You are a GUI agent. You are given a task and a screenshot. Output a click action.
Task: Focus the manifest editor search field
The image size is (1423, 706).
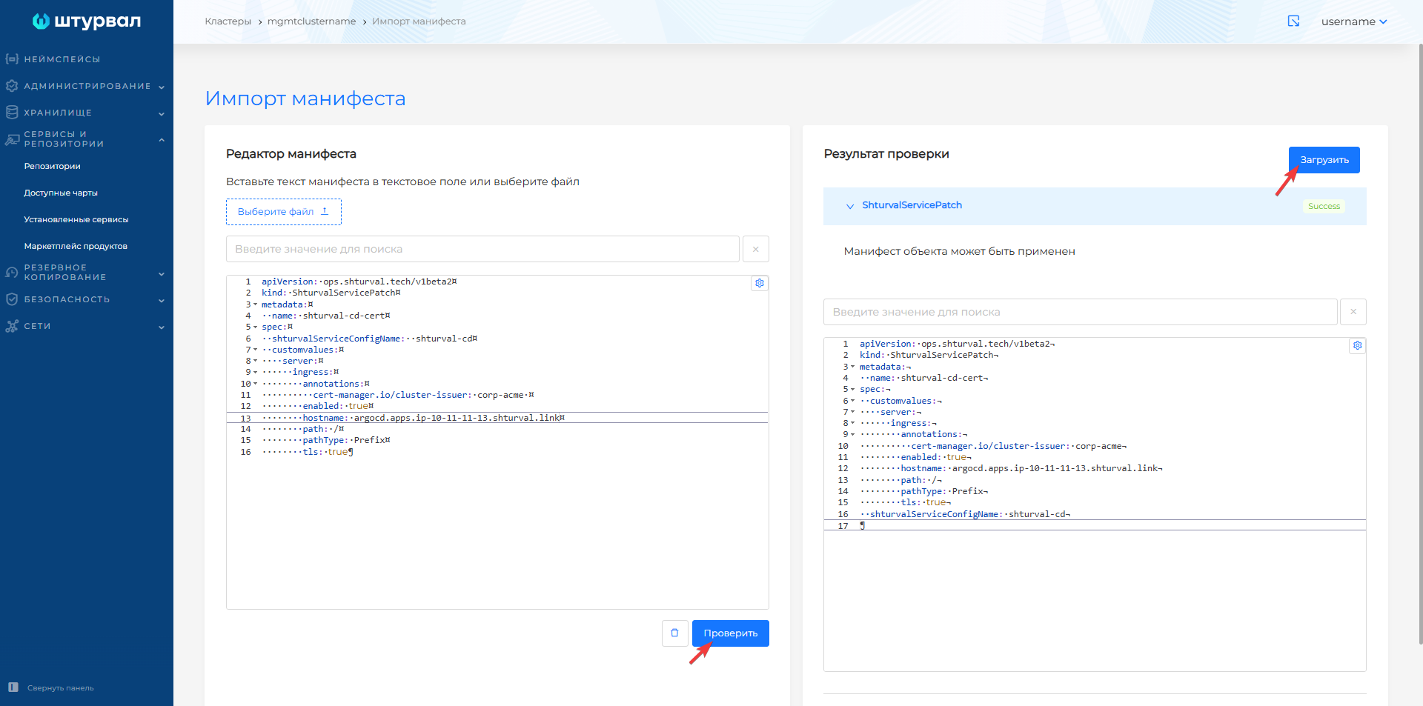pyautogui.click(x=482, y=249)
